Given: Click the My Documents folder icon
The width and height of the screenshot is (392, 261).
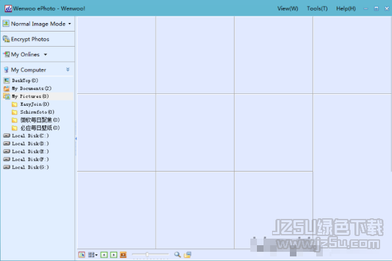Looking at the screenshot, I should point(7,88).
